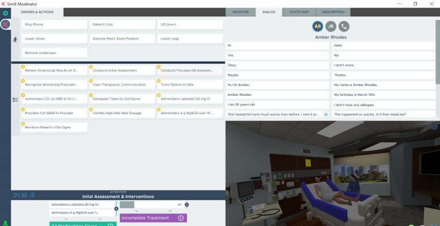Image resolution: width=440 pixels, height=226 pixels.
Task: Click info icon on Incomplete Treatment
Action: point(181,218)
